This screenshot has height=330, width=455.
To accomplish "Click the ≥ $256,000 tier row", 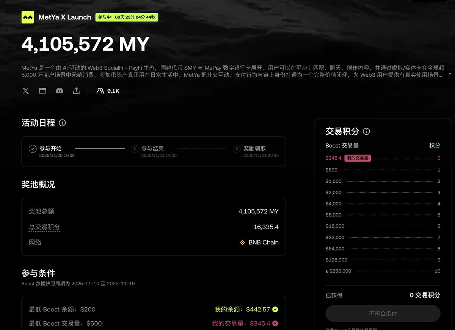I will pyautogui.click(x=383, y=271).
